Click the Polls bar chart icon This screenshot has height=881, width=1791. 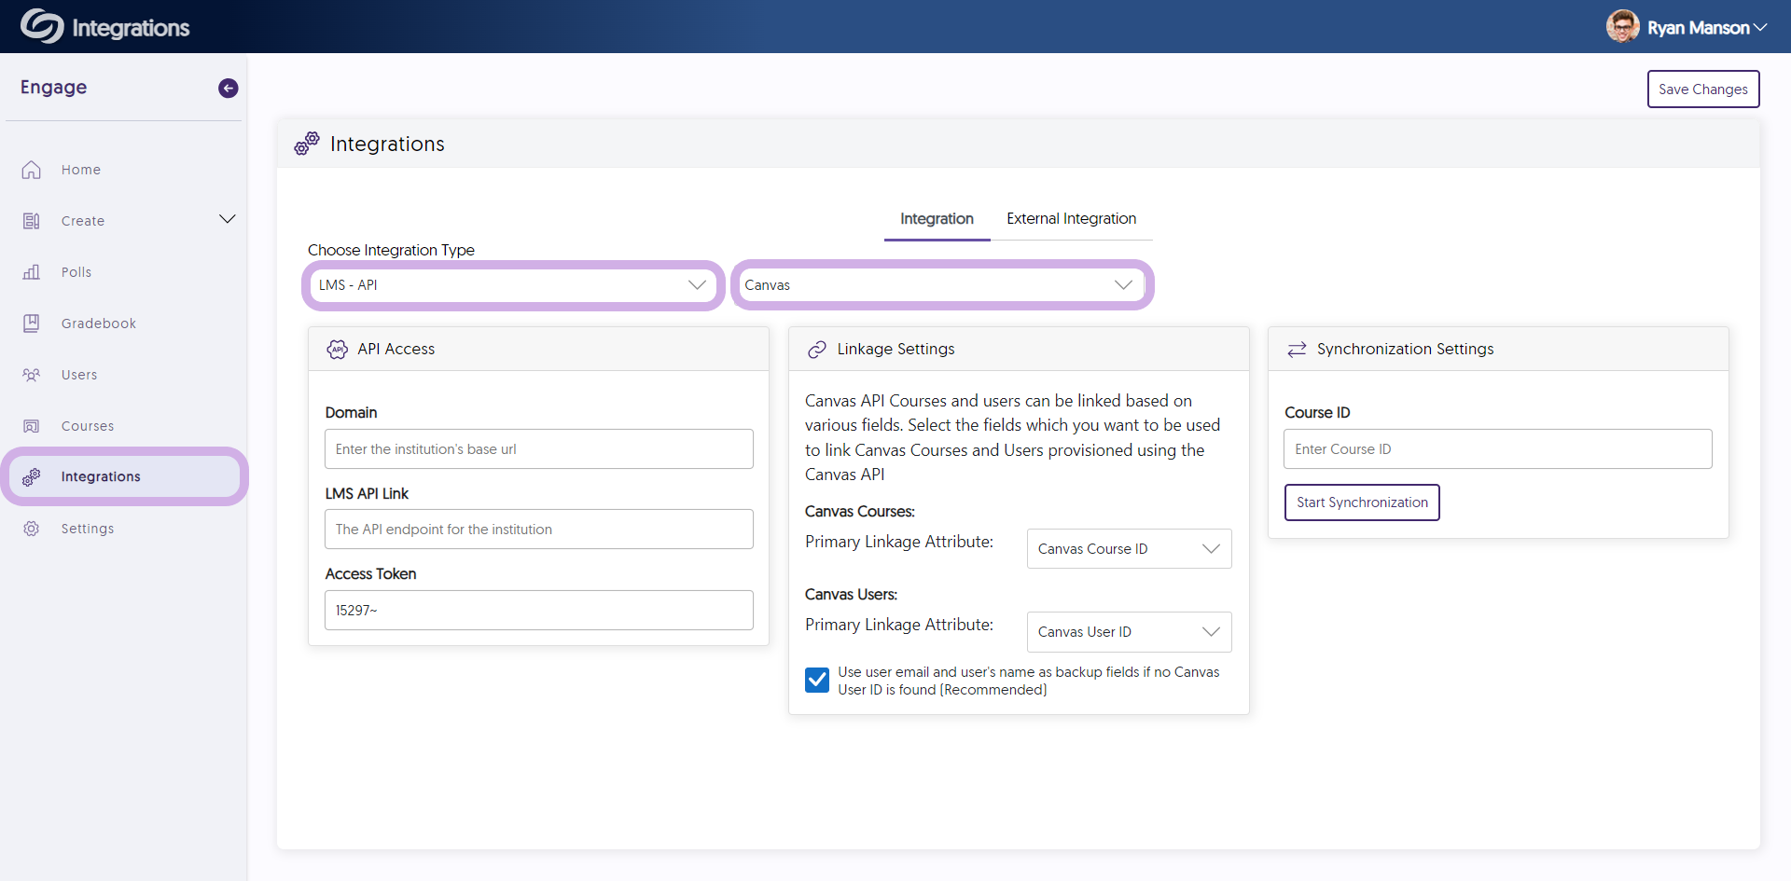[x=32, y=272]
